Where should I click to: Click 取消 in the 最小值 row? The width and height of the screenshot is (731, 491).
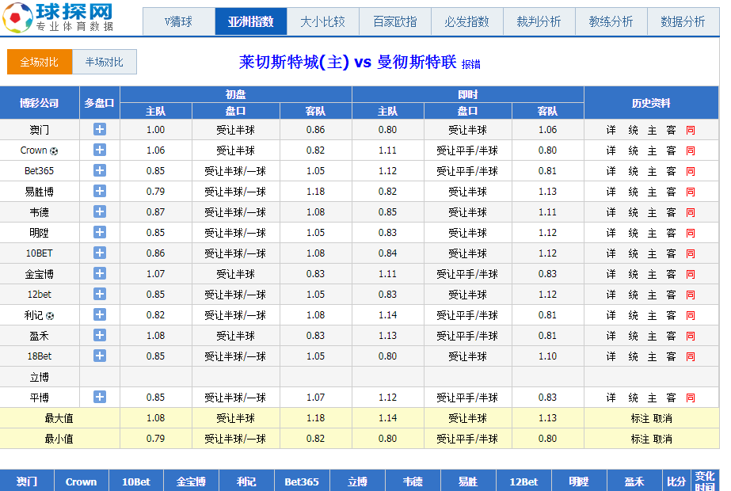click(x=662, y=439)
